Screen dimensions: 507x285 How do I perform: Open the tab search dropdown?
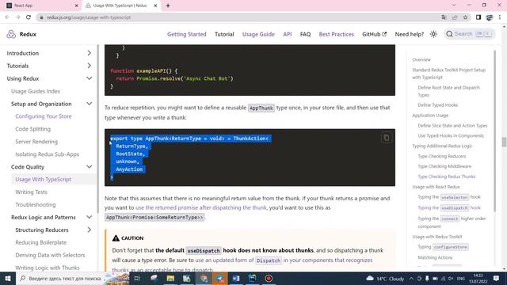[x=454, y=6]
